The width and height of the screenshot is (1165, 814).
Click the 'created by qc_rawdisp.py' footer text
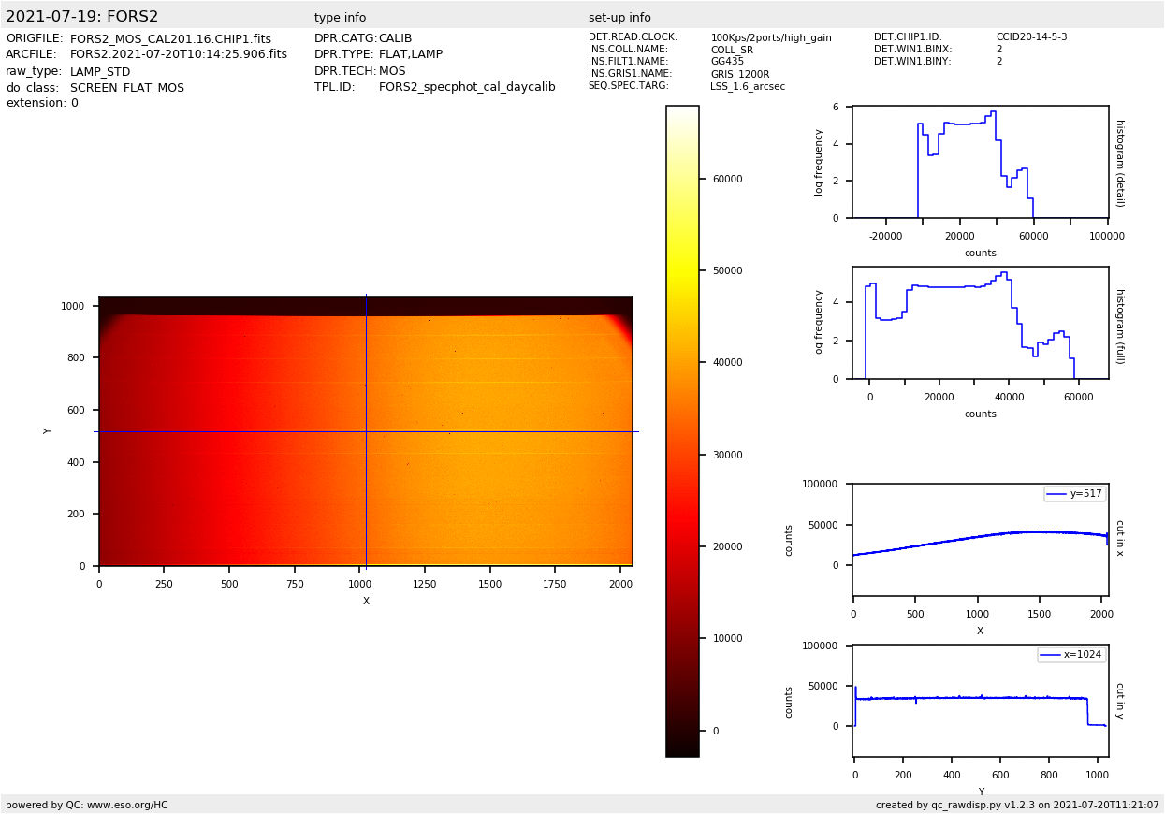point(1017,805)
